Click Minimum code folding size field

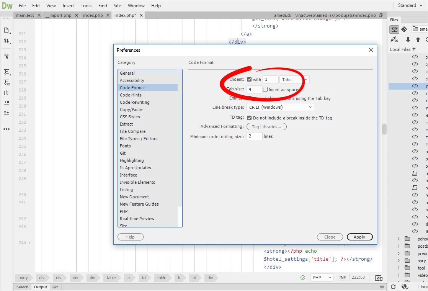point(254,136)
